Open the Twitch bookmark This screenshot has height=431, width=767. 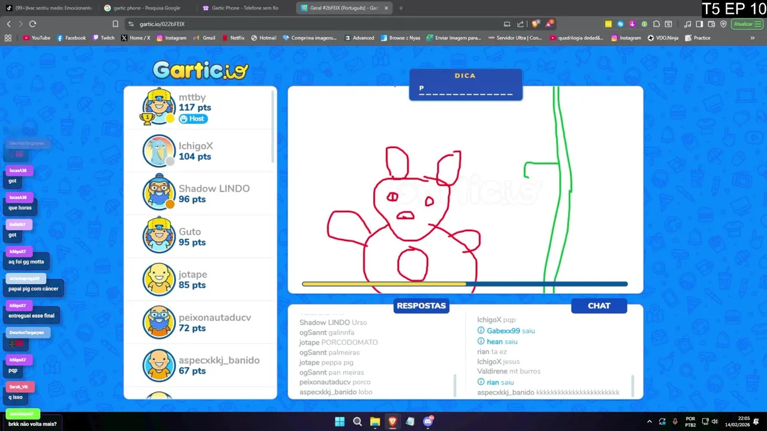click(x=104, y=38)
